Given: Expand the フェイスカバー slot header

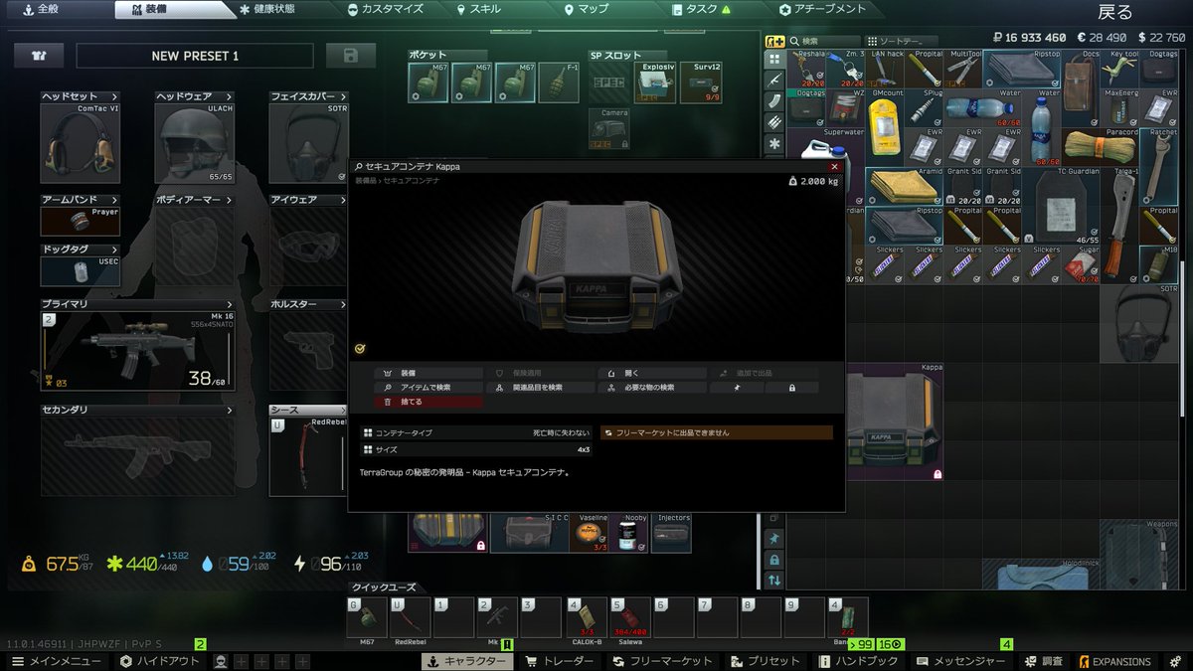Looking at the screenshot, I should (309, 96).
